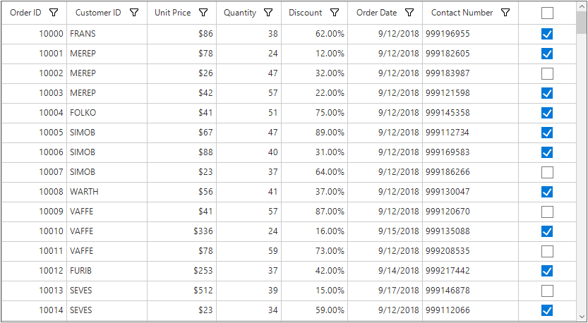Click the 9/15/2018 order date cell
Screen dimensions: 588x323
pos(385,231)
